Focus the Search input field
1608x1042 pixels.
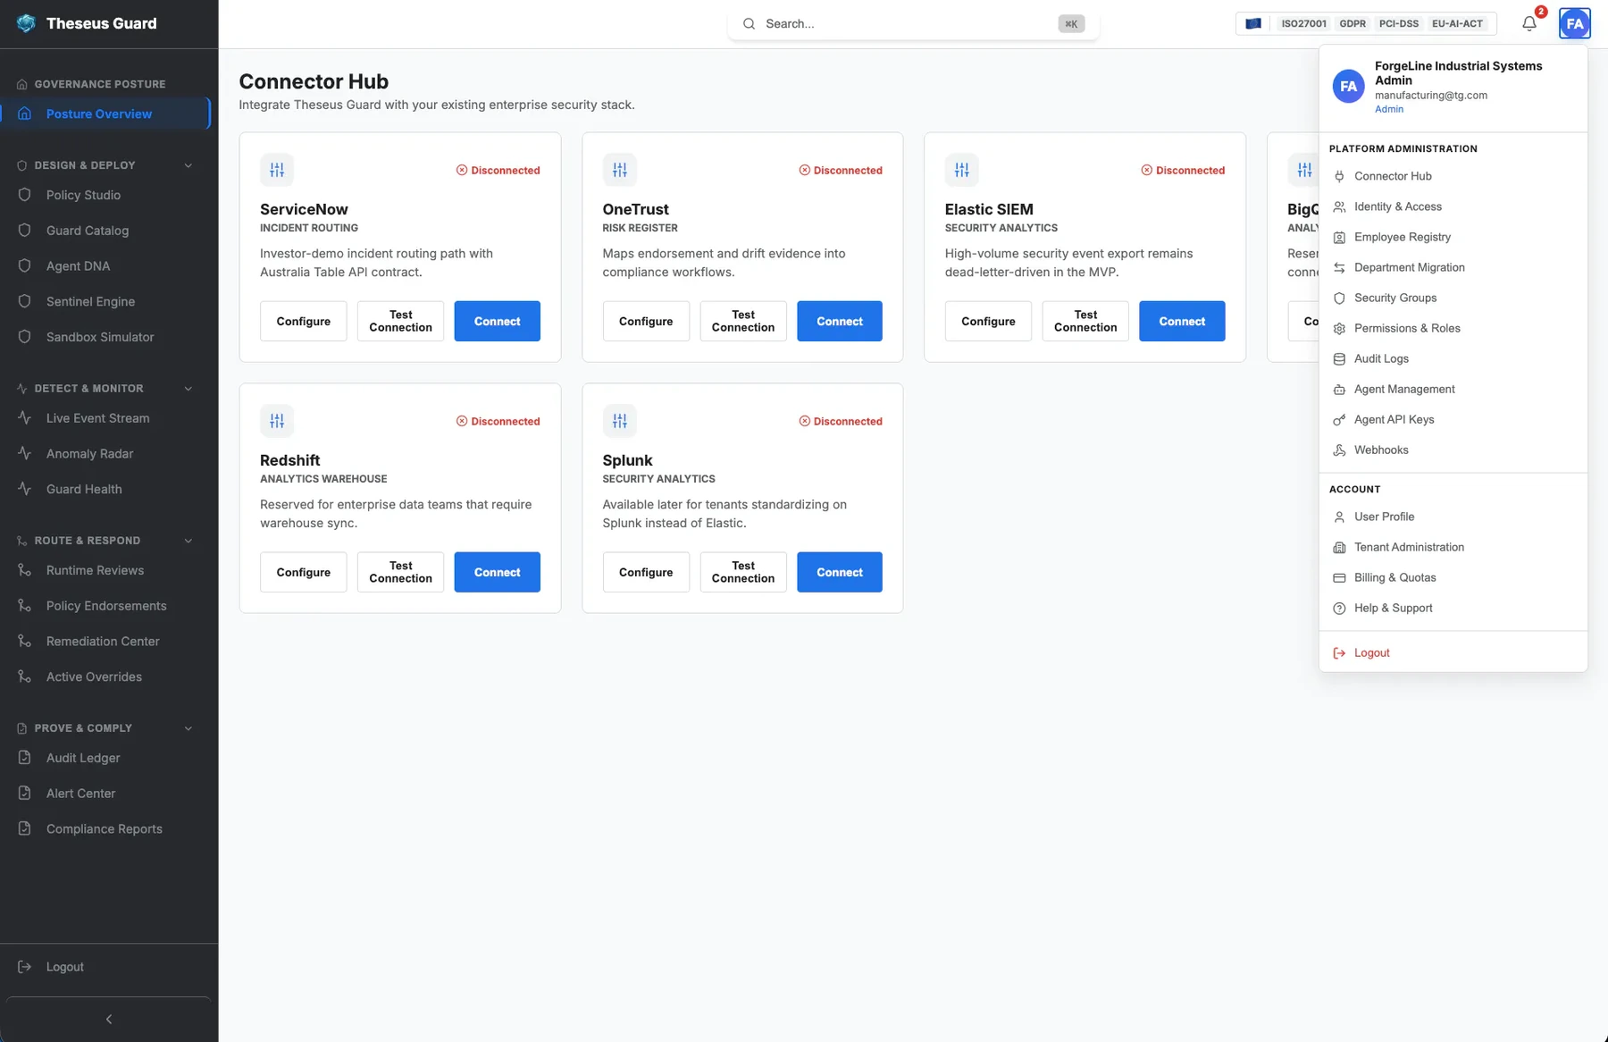pos(913,24)
